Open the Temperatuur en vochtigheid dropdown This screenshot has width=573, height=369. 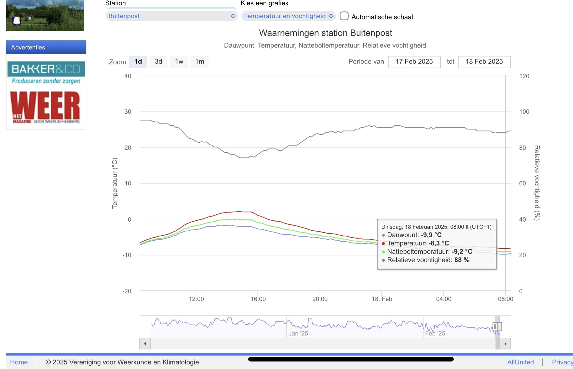coord(288,16)
